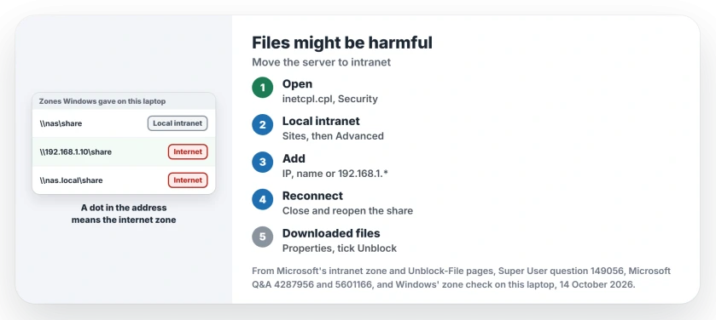The width and height of the screenshot is (716, 320).
Task: Click the \\nas.local\share address row
Action: (x=124, y=180)
